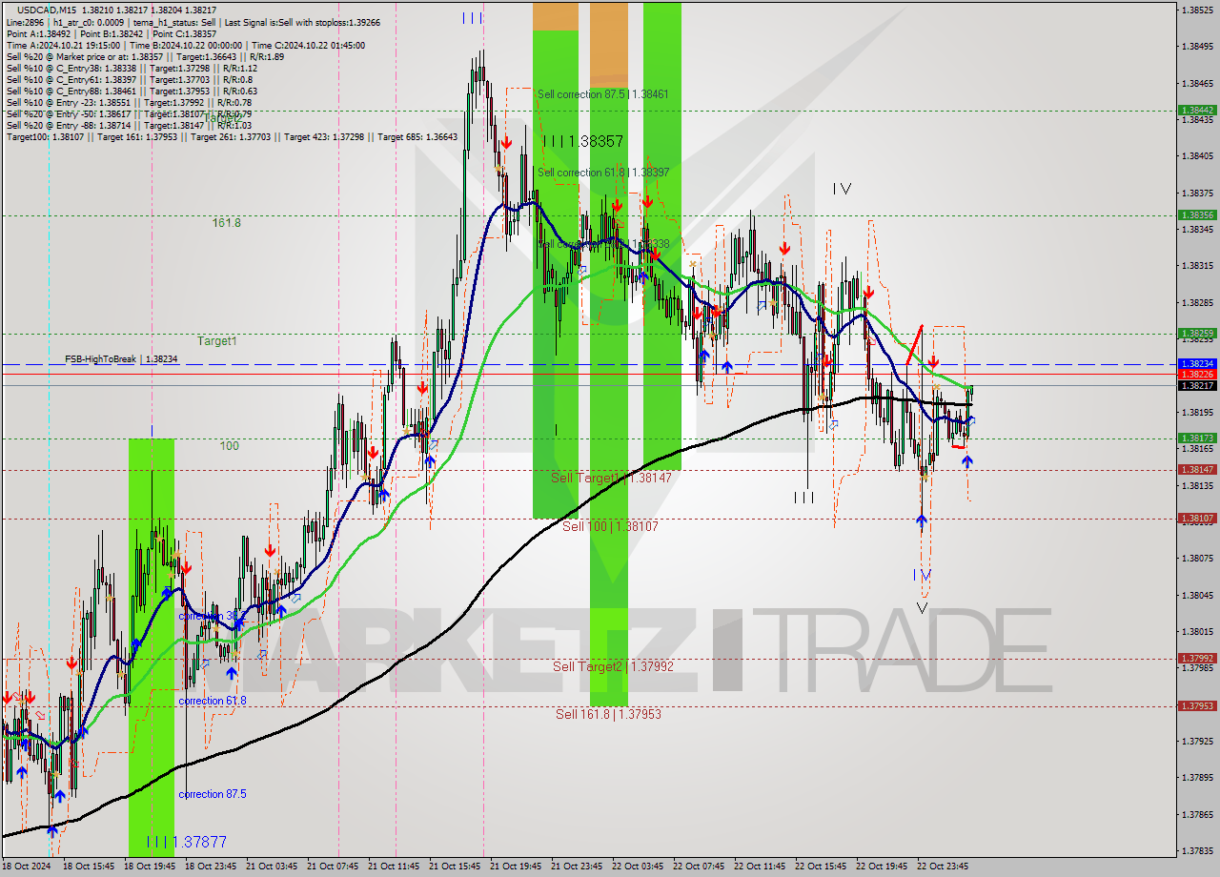Viewport: 1220px width, 877px height.
Task: Click the 'Sell correction 61.8 | 1.38397' label
Action: 602,173
